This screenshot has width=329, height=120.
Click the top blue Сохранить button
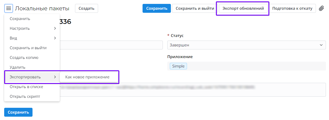pos(156,8)
